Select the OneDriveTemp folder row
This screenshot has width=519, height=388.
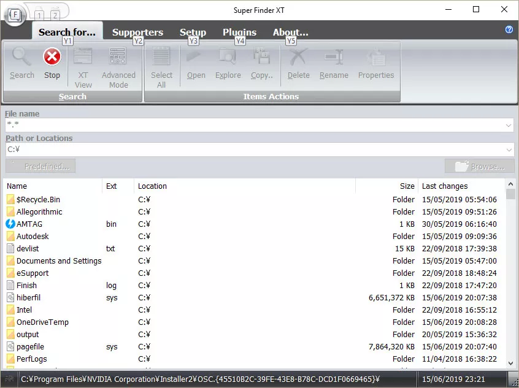click(x=254, y=322)
